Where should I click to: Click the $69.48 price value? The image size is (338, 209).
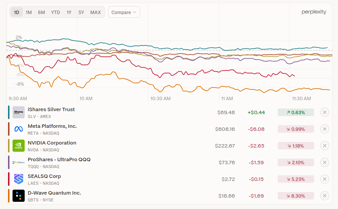(x=226, y=113)
